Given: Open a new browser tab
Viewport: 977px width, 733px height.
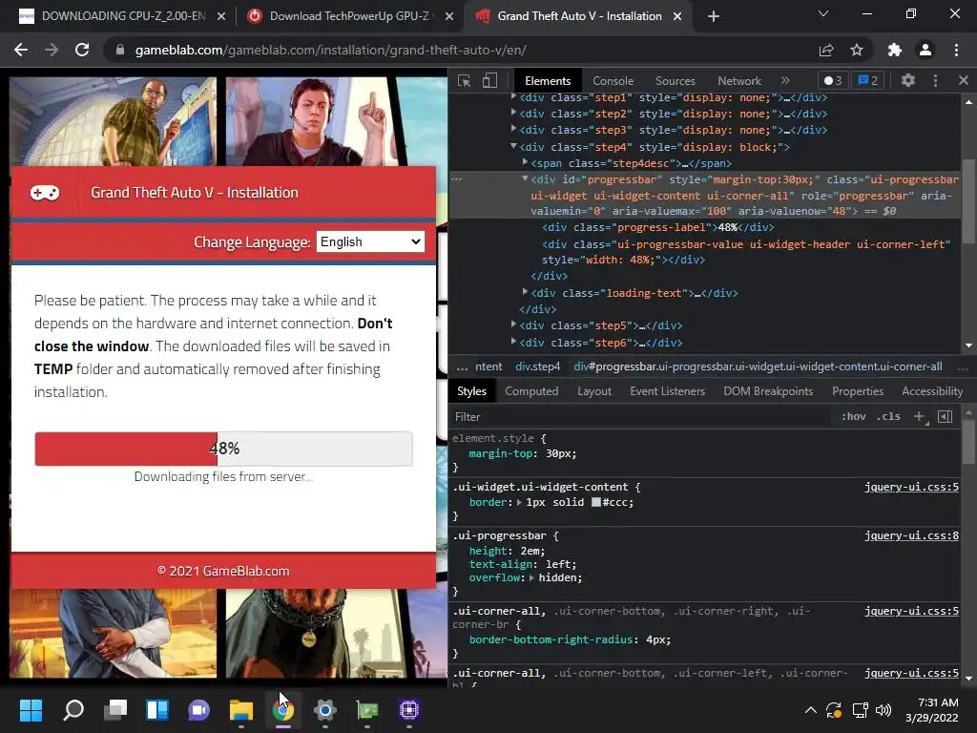Looking at the screenshot, I should (714, 16).
